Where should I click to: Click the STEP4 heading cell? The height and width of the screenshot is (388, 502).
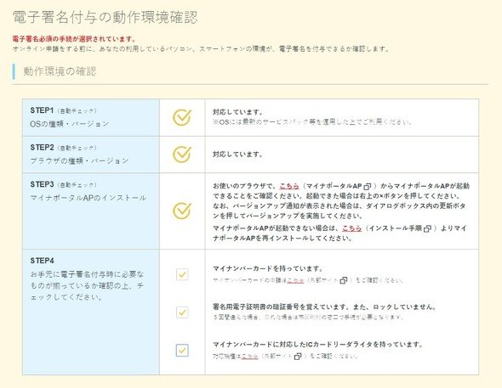[91, 312]
